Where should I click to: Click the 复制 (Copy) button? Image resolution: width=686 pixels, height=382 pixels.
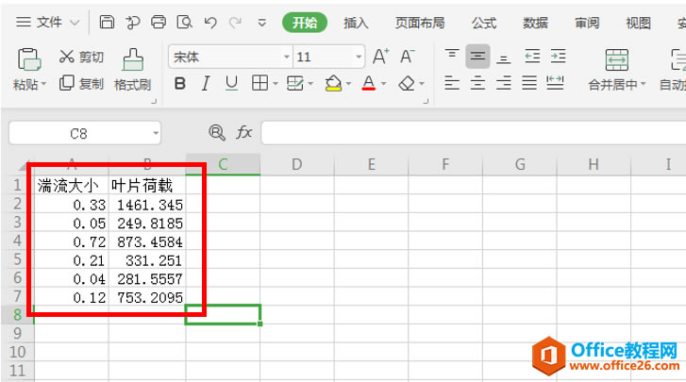point(81,83)
